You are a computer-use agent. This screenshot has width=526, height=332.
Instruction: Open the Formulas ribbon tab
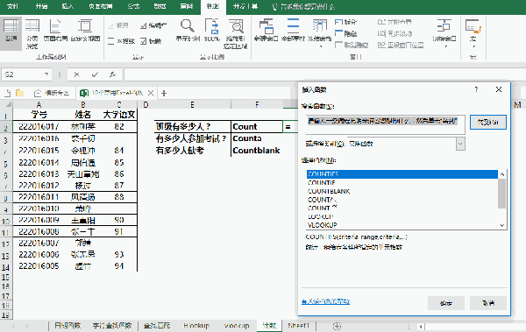tap(133, 6)
